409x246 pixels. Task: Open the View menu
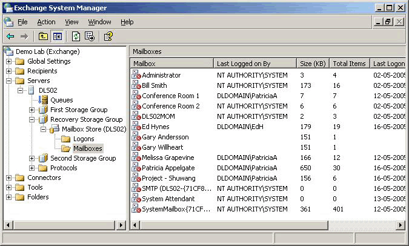coord(71,22)
